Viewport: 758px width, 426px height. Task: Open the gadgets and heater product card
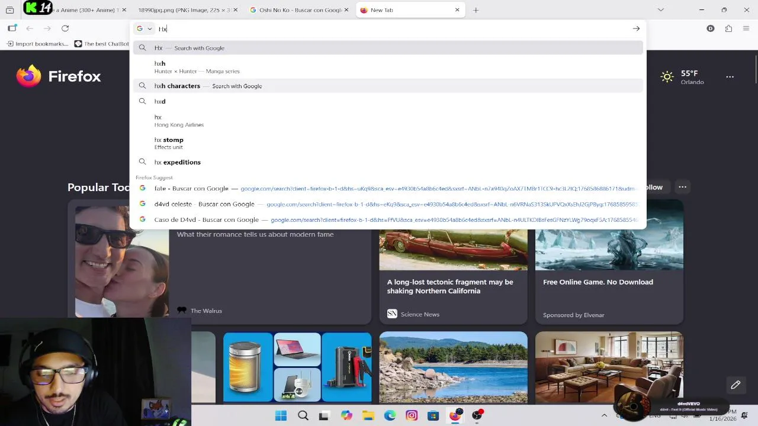(x=297, y=367)
